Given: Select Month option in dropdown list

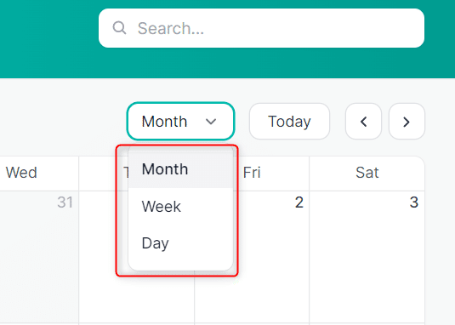Looking at the screenshot, I should click(180, 169).
